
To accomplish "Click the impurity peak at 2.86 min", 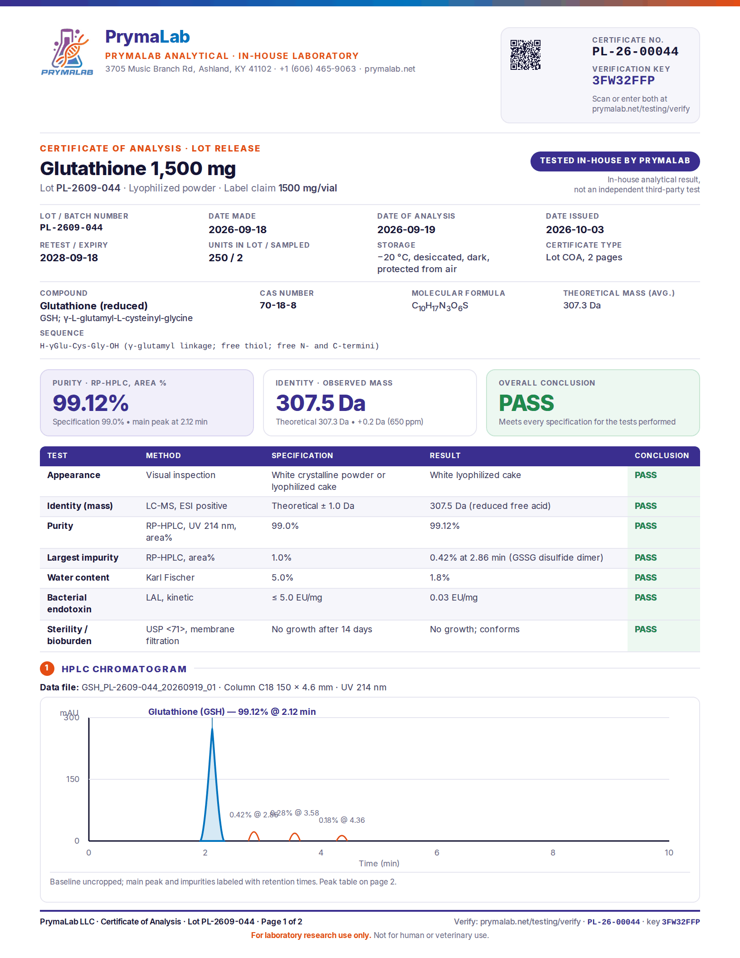I will click(254, 836).
